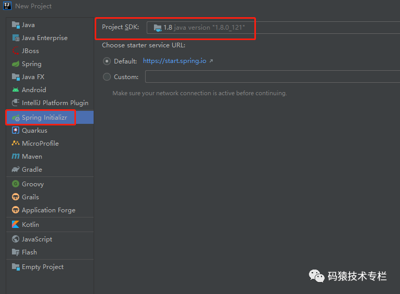Image resolution: width=400 pixels, height=294 pixels.
Task: Choose JBoss from the list
Action: click(x=50, y=51)
